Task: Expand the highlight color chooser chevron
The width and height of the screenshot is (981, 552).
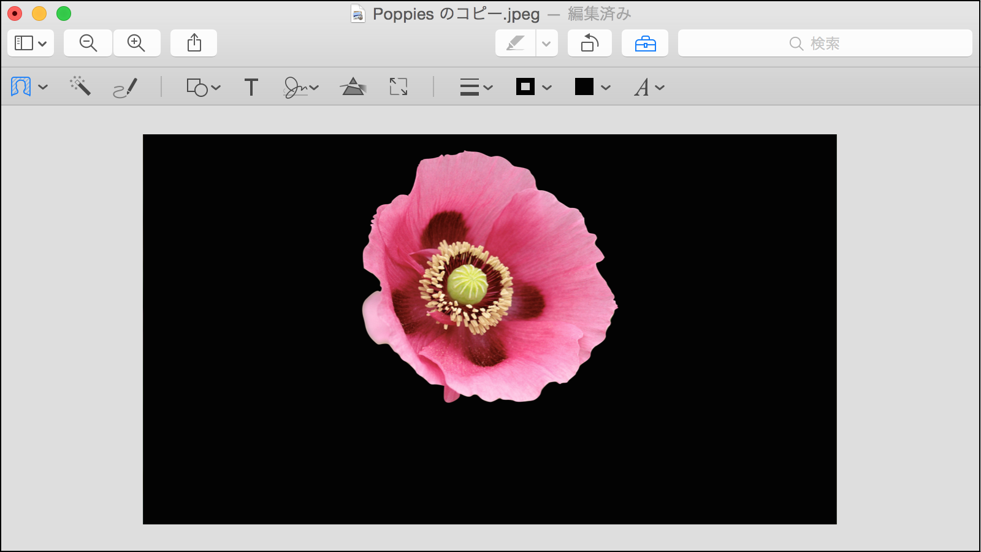Action: tap(546, 43)
